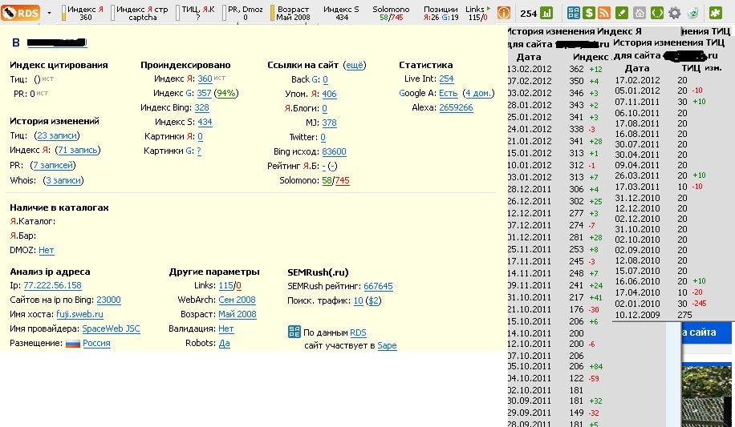This screenshot has width=735, height=427.
Task: Toggle the ТИЦ, Я.К parameter in toolbar
Action: coord(197,13)
